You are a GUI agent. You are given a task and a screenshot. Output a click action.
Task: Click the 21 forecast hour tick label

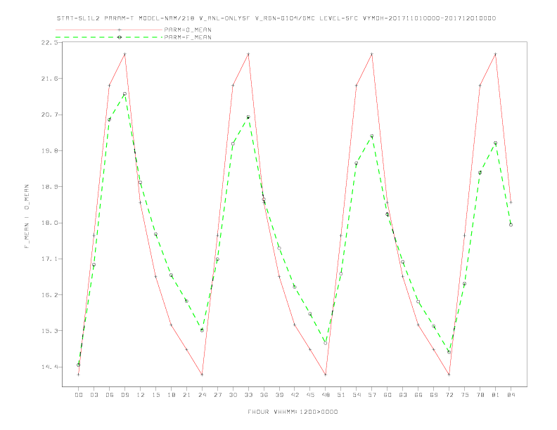186,395
